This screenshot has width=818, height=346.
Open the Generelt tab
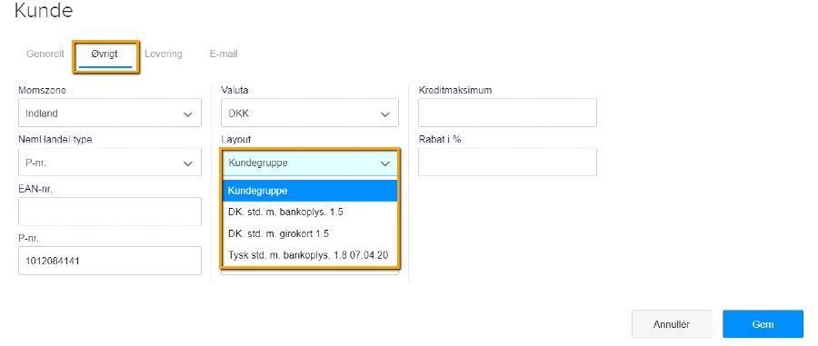pos(45,54)
